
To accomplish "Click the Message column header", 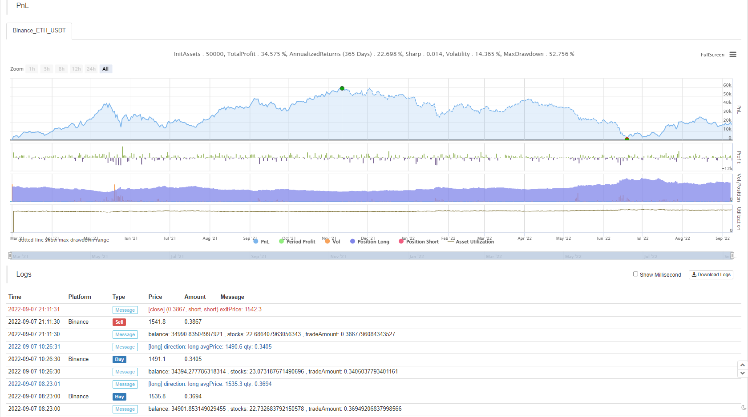I will click(x=232, y=297).
